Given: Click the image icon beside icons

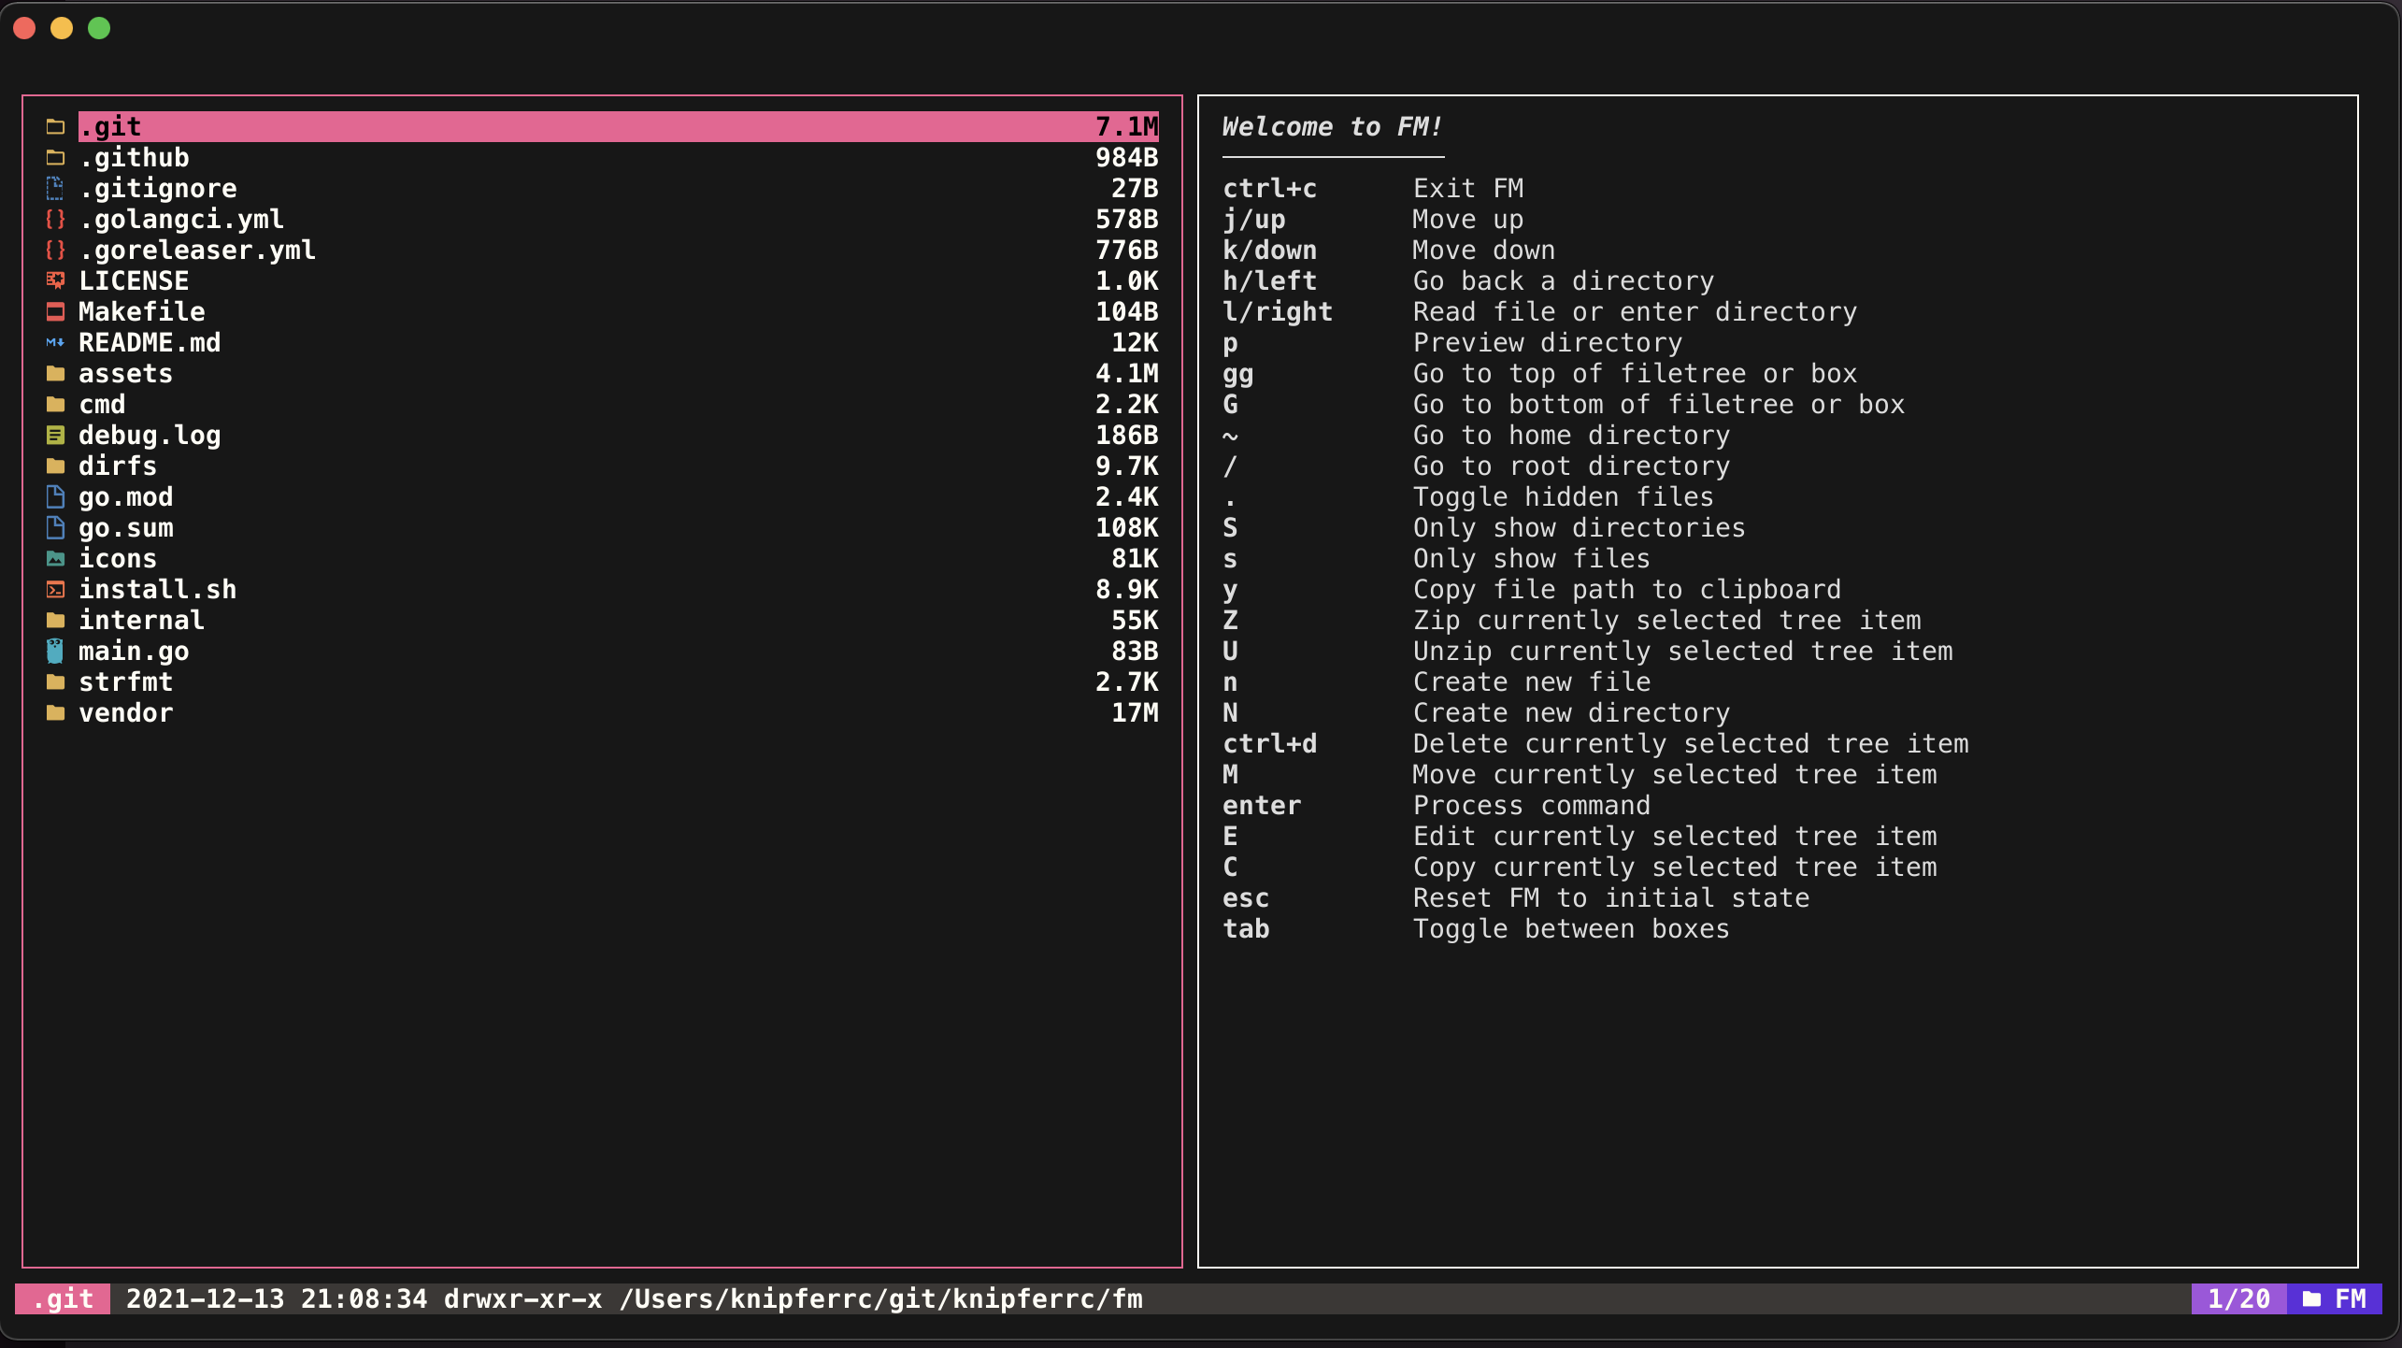Looking at the screenshot, I should tap(55, 558).
